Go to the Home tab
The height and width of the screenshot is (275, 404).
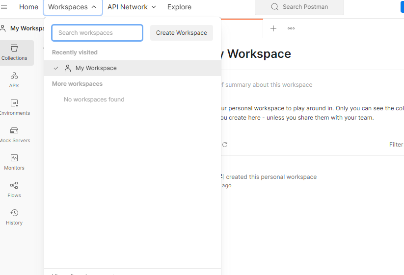[28, 7]
